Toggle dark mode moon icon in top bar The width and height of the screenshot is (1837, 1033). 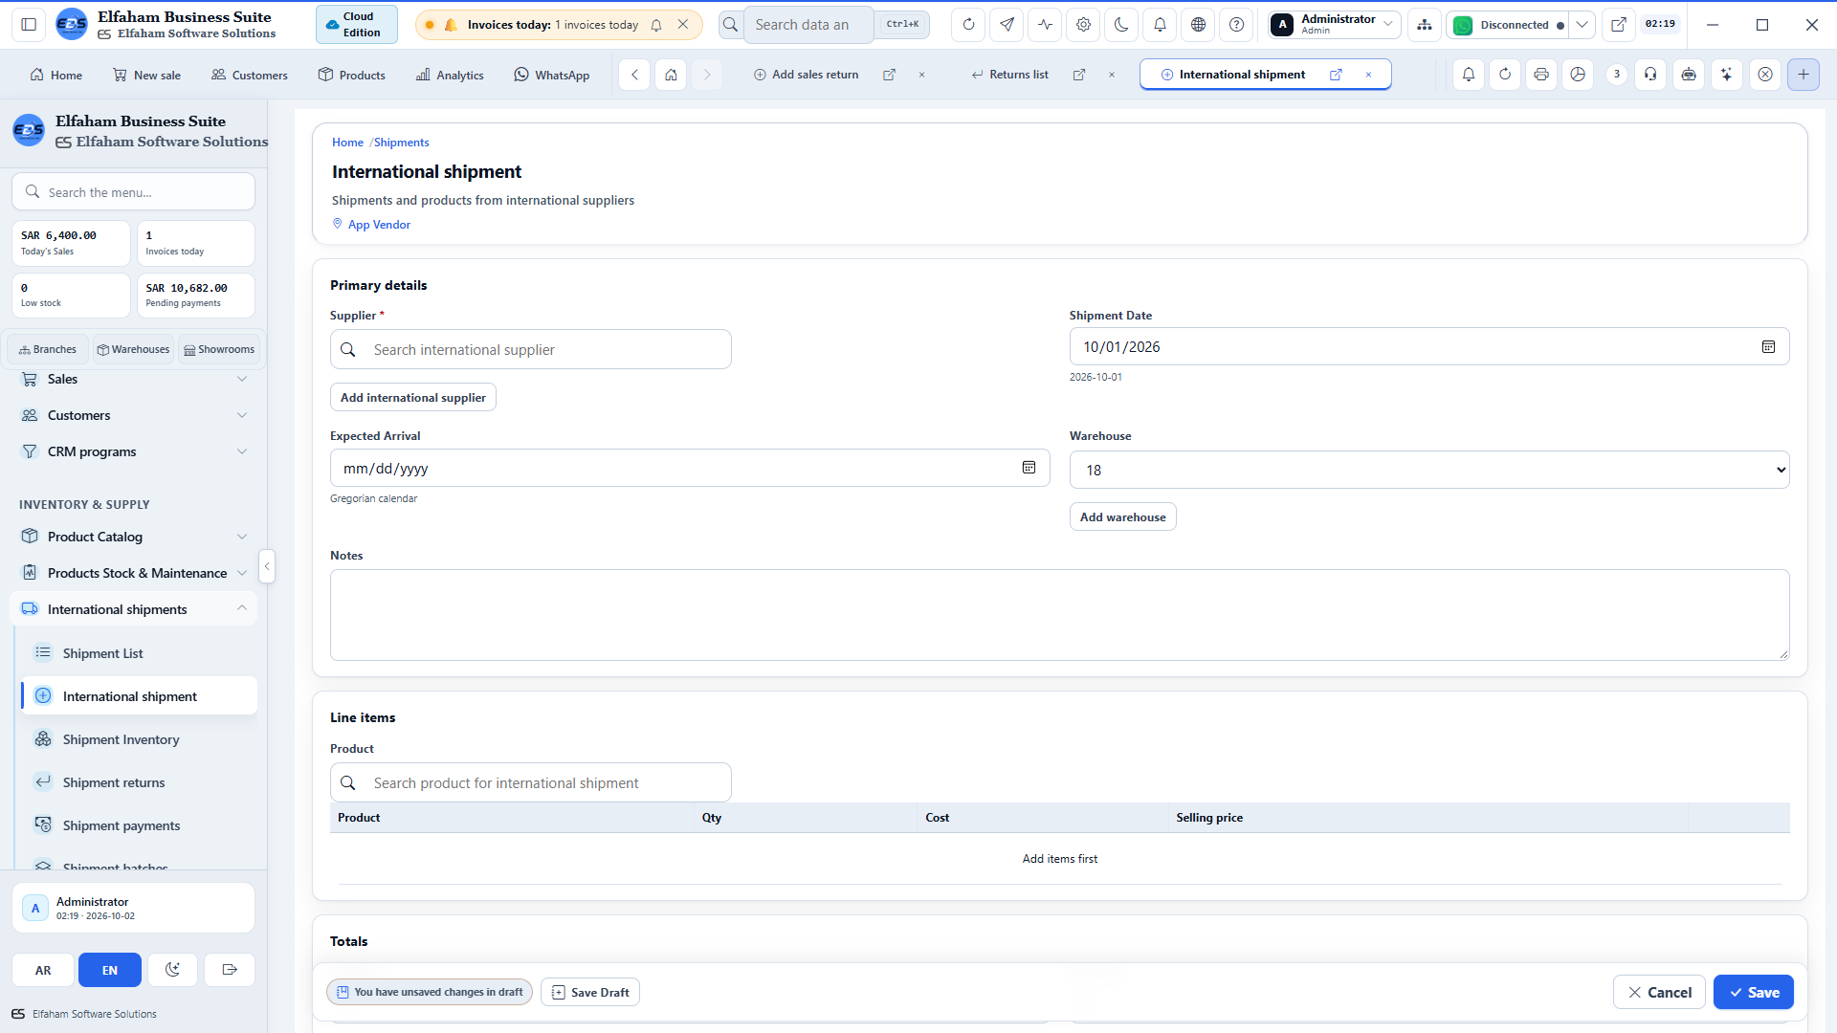pos(1121,25)
